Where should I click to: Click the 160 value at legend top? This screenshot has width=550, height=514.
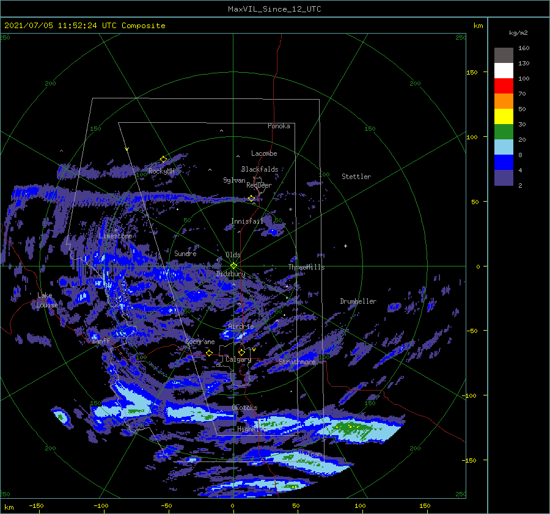pyautogui.click(x=524, y=48)
